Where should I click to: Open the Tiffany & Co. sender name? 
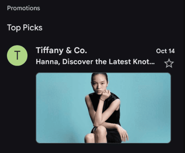click(x=61, y=51)
